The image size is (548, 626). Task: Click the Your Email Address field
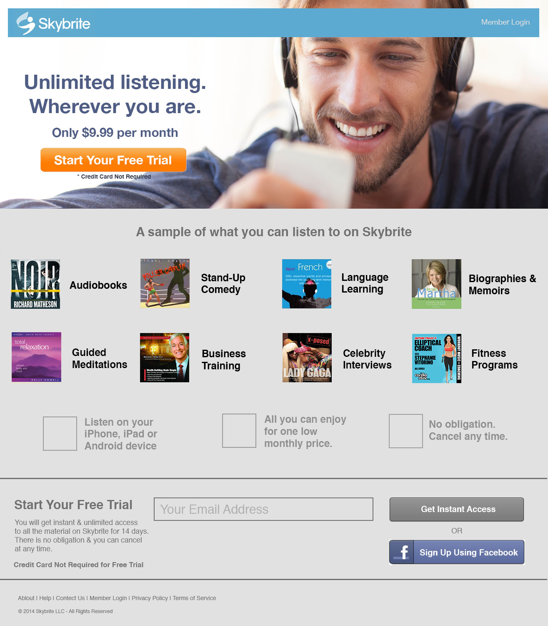pos(263,509)
